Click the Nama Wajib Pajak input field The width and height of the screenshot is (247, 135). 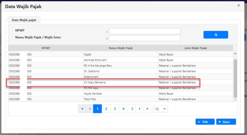(x=145, y=38)
